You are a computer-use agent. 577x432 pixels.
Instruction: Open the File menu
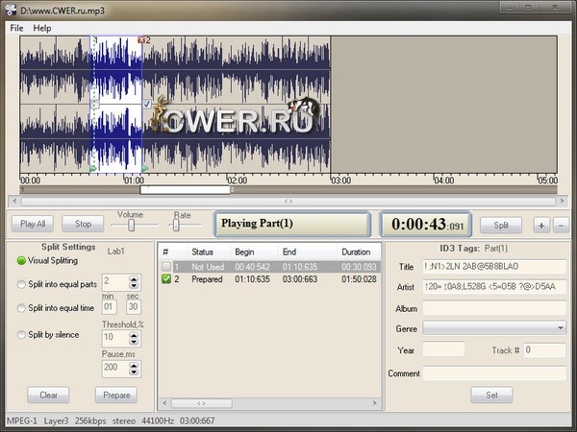coord(16,28)
